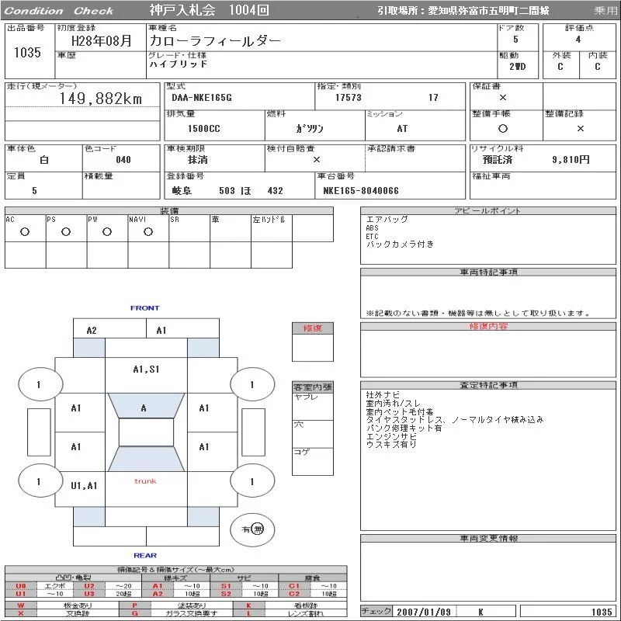Select the auction name 神戸入札会 1004回

[x=209, y=10]
